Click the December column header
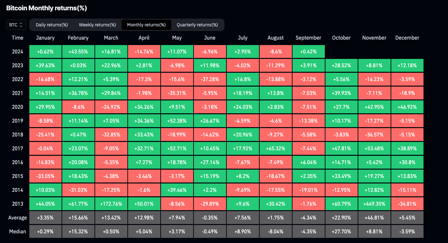 click(x=407, y=38)
